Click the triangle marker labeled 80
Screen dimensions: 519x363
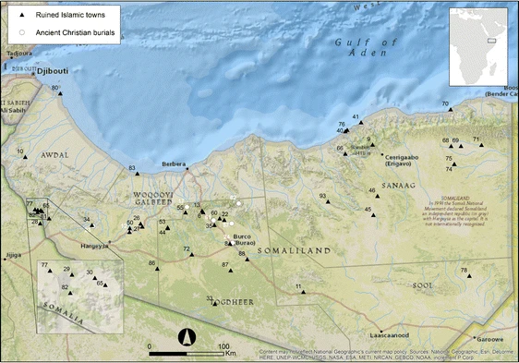pos(60,93)
